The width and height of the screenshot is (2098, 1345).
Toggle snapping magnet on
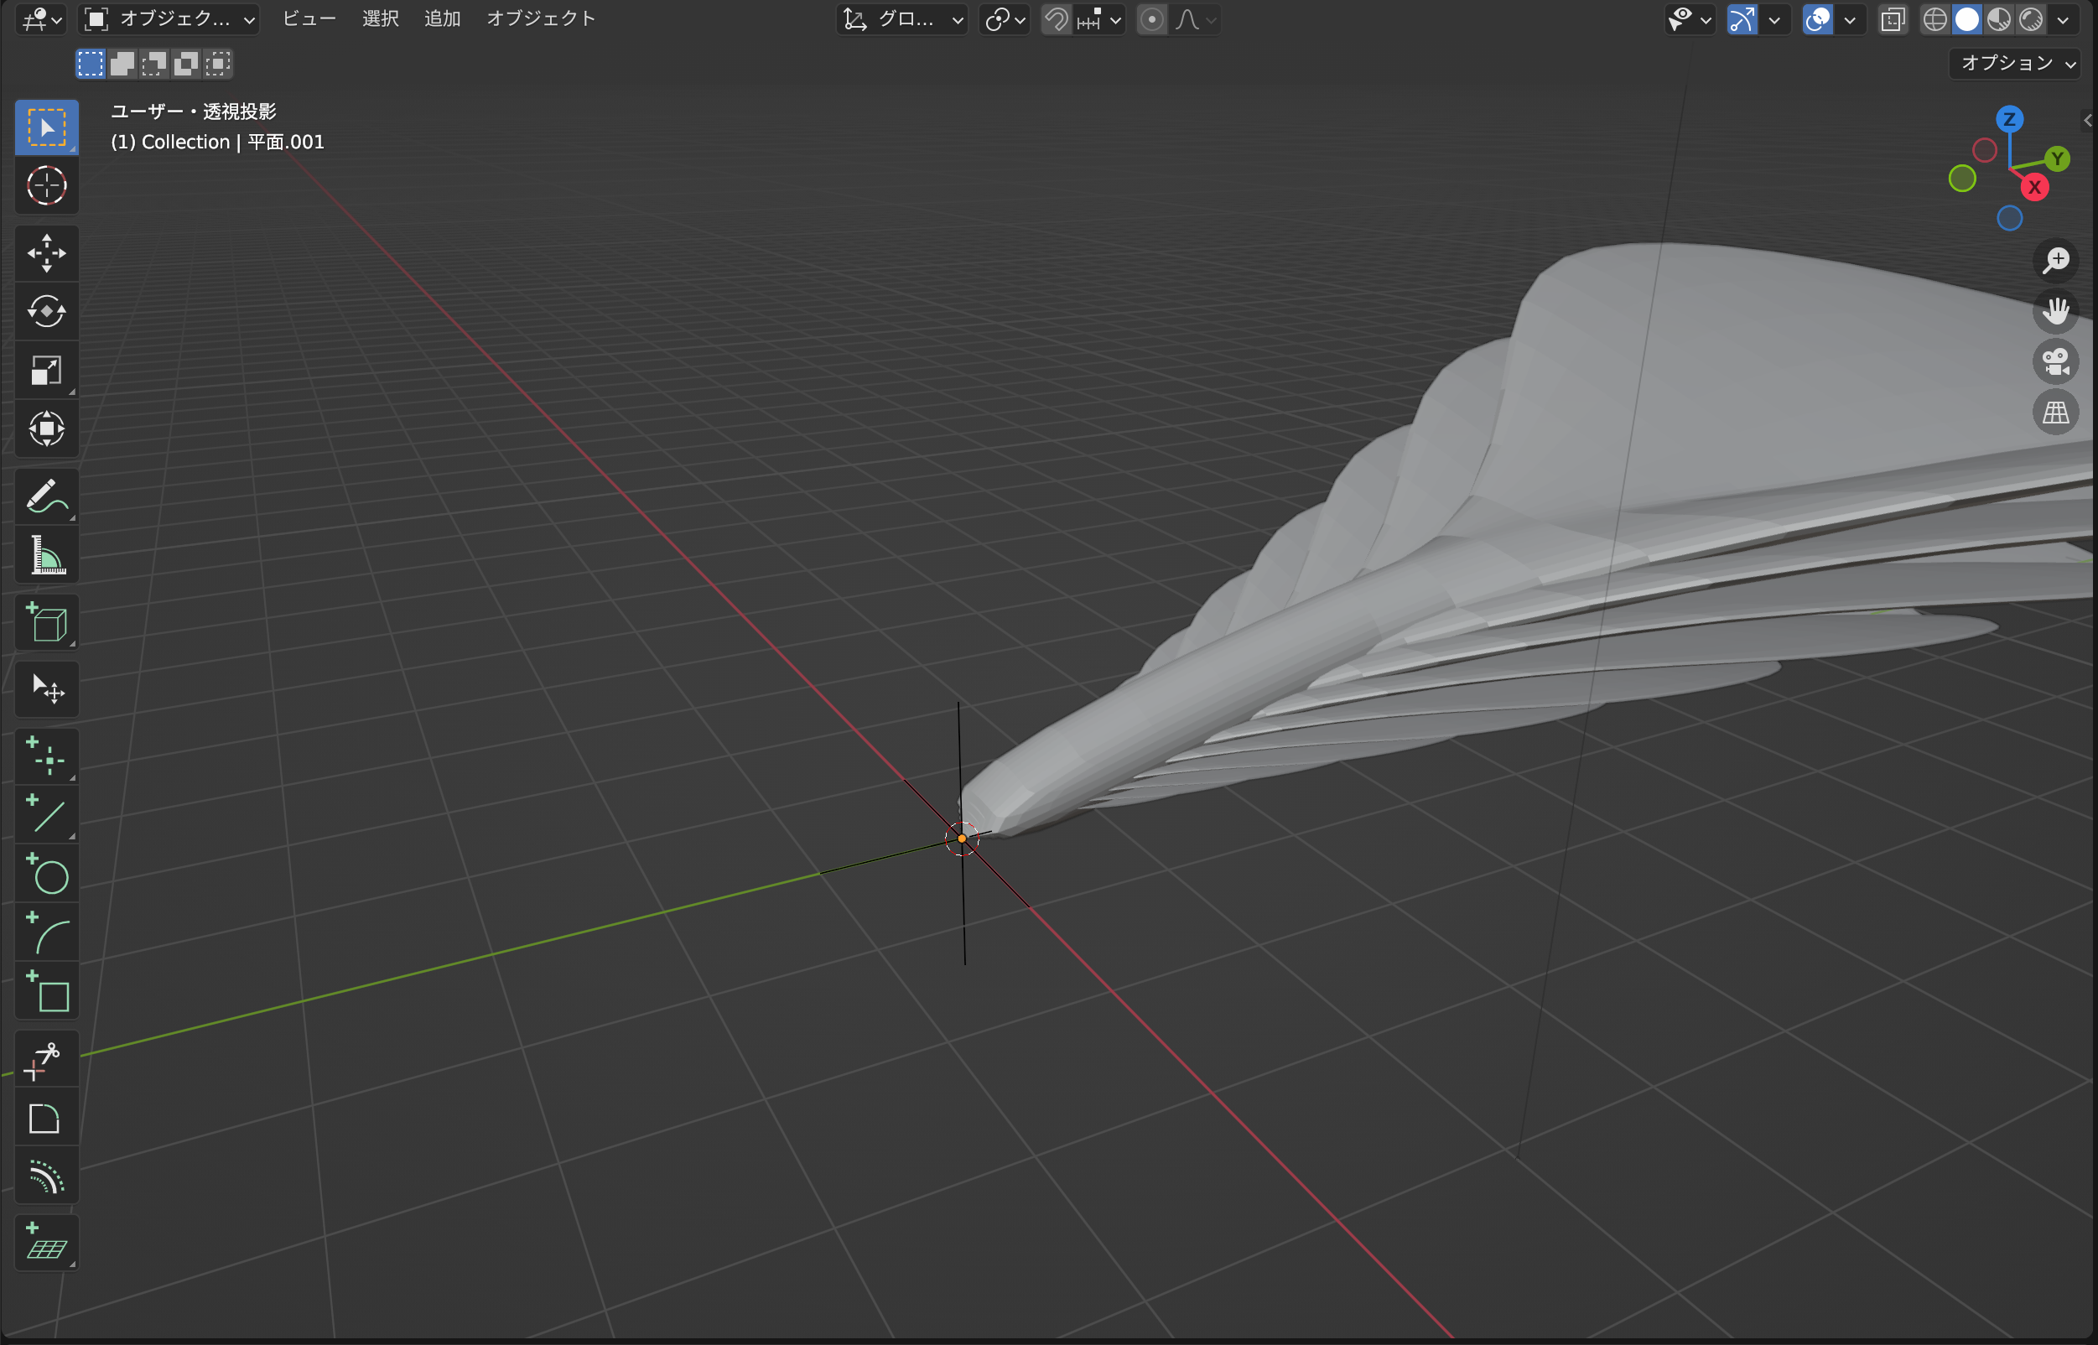pos(1057,19)
